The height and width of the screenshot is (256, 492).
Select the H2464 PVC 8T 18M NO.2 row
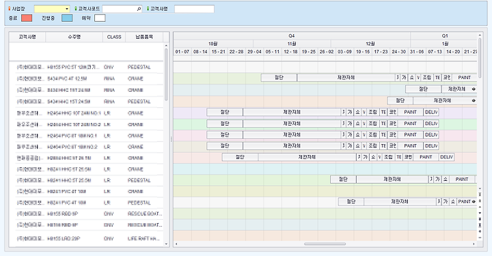[86, 147]
